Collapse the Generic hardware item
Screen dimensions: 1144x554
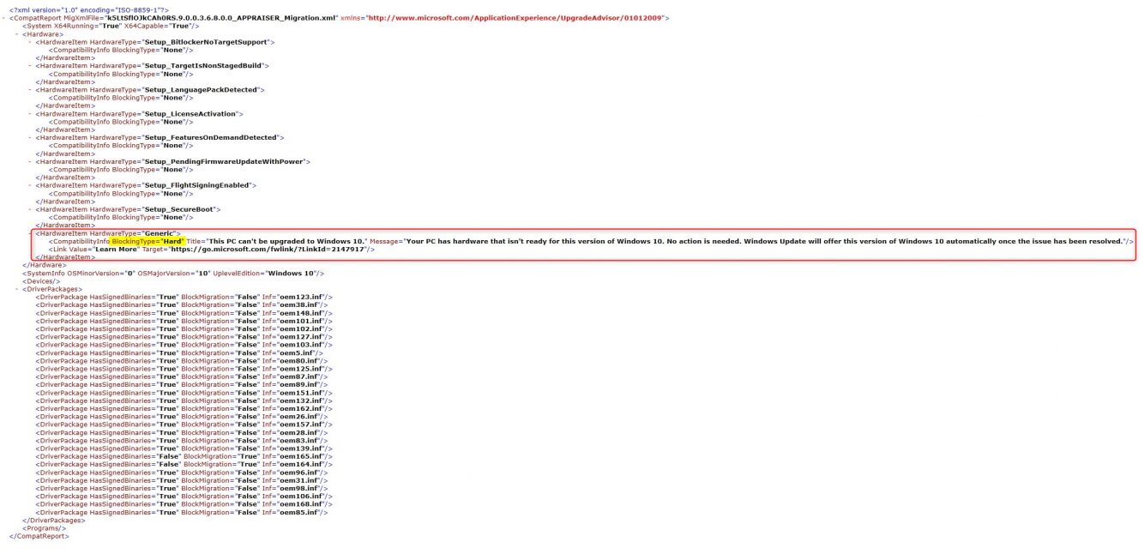[31, 233]
